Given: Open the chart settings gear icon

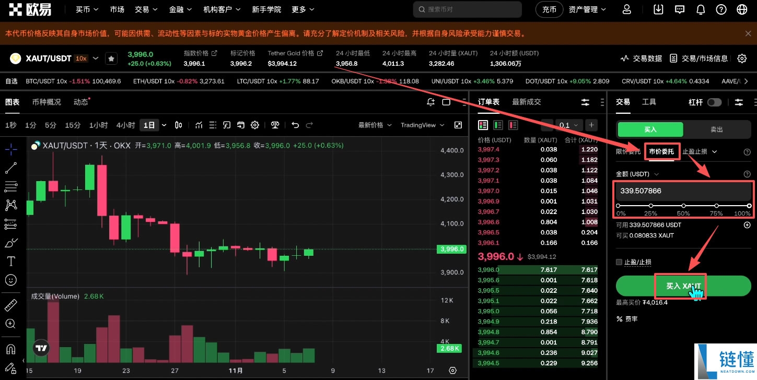Looking at the screenshot, I should (255, 125).
